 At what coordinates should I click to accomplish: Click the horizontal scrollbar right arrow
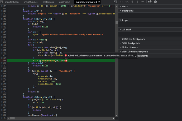click(x=114, y=118)
